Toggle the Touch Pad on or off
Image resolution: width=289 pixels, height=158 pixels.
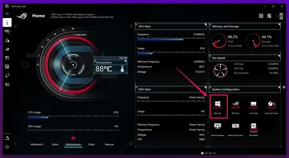point(253,106)
